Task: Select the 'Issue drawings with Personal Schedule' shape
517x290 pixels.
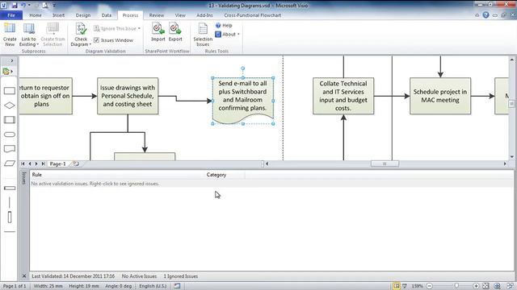Action: point(128,96)
